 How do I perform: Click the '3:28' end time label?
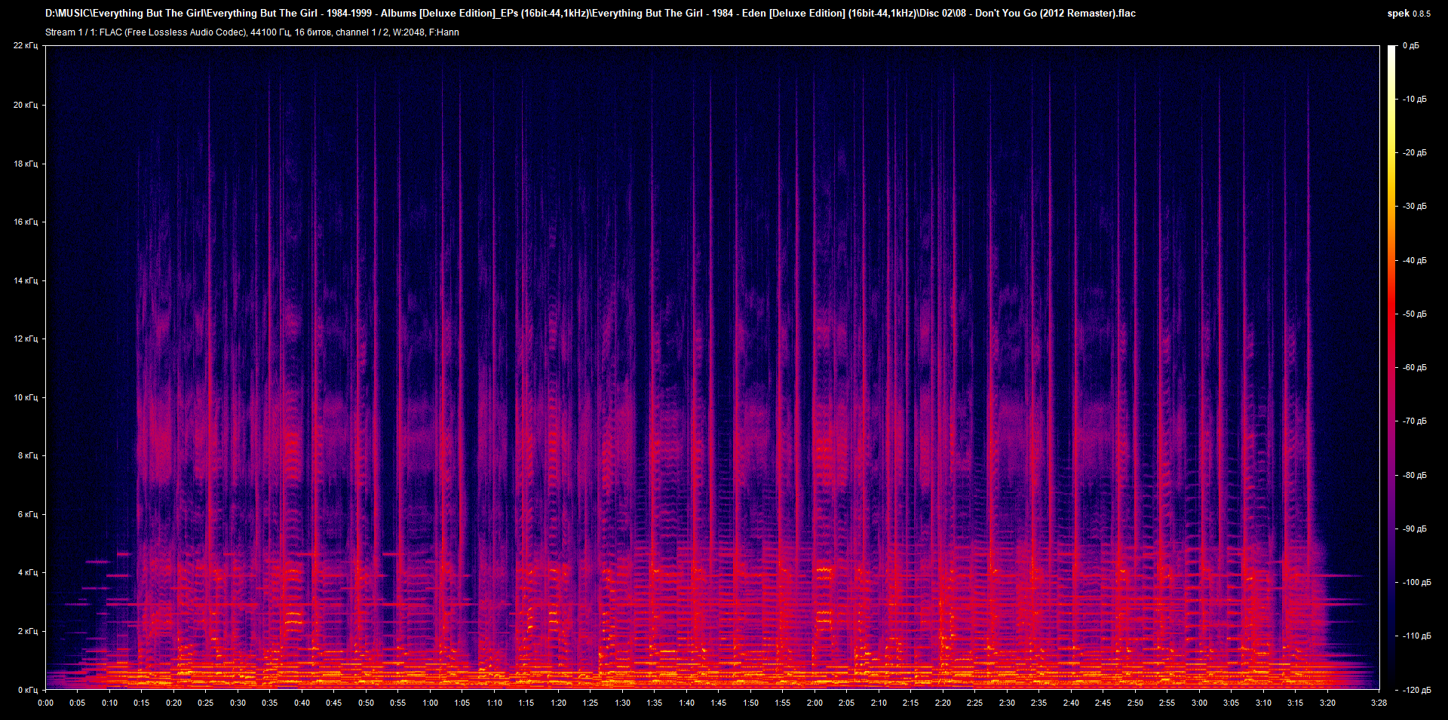(x=1379, y=703)
